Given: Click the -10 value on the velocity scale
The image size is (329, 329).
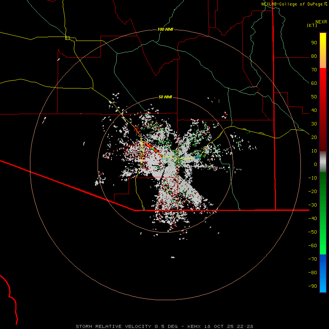Looking at the screenshot, I should [x=313, y=178].
